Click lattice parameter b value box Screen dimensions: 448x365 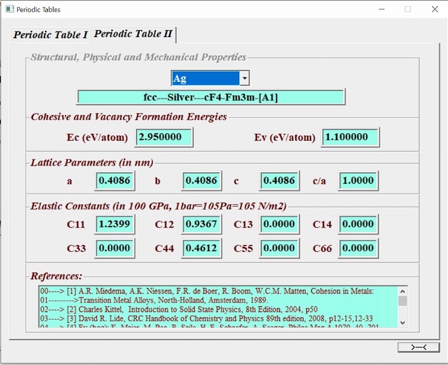[202, 181]
